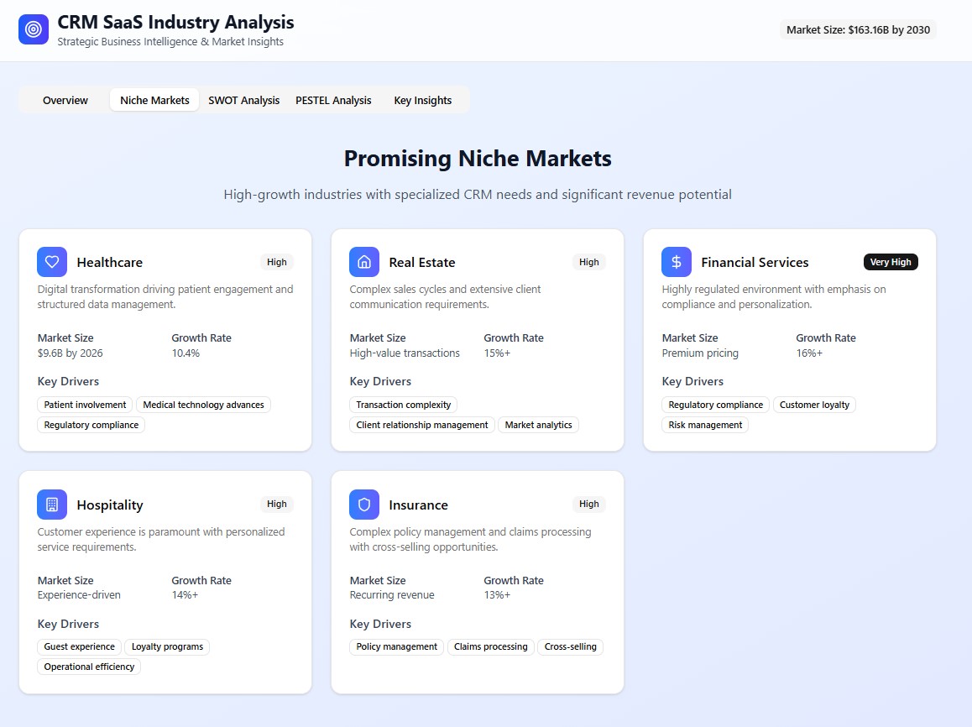Image resolution: width=972 pixels, height=727 pixels.
Task: Select the Loyalty programs tag
Action: [167, 646]
